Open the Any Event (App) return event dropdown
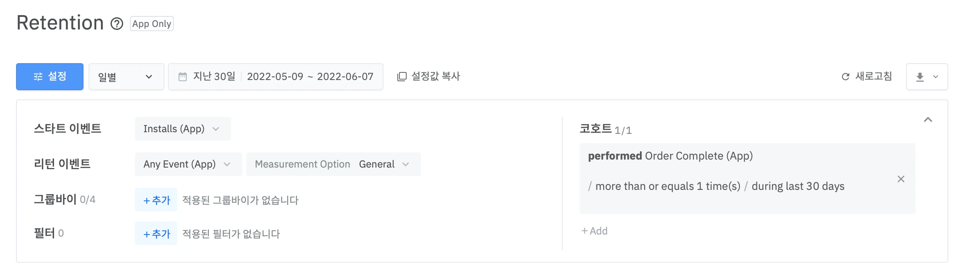Image resolution: width=966 pixels, height=272 pixels. (188, 164)
